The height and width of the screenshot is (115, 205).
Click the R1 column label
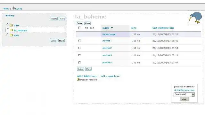tap(86, 28)
